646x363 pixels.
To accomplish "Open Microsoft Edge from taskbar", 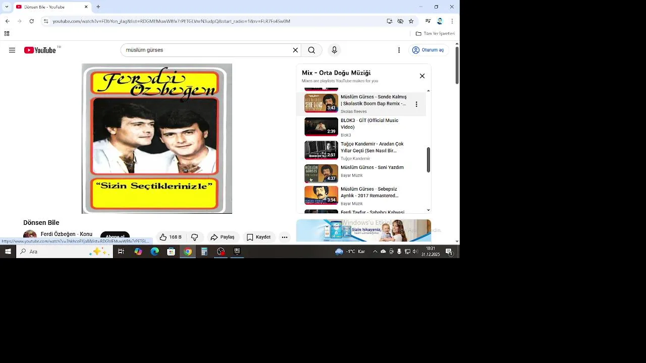I will [x=154, y=252].
